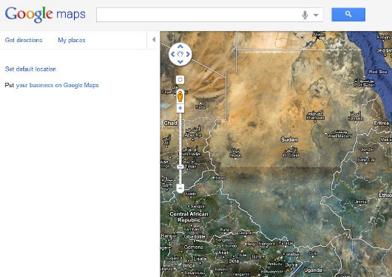Focus the maps search input field
The image size is (392, 277).
(198, 15)
